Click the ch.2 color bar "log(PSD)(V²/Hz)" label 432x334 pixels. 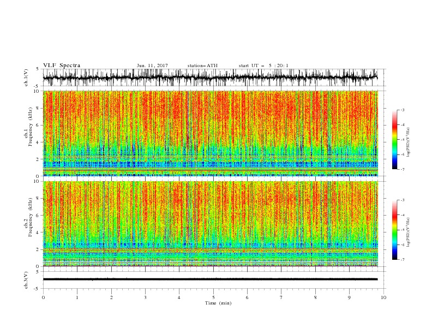click(409, 232)
